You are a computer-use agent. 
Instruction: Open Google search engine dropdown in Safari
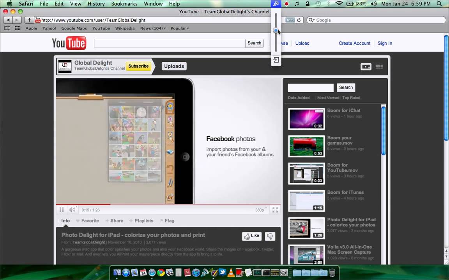click(x=311, y=20)
